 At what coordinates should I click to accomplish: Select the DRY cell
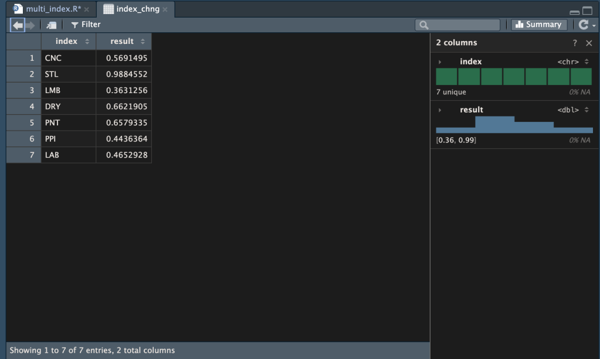point(68,107)
